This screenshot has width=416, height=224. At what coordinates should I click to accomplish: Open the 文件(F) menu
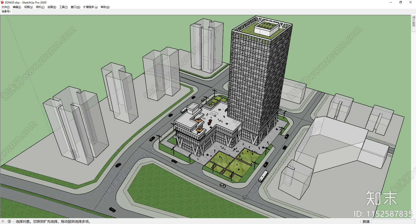(x=5, y=7)
